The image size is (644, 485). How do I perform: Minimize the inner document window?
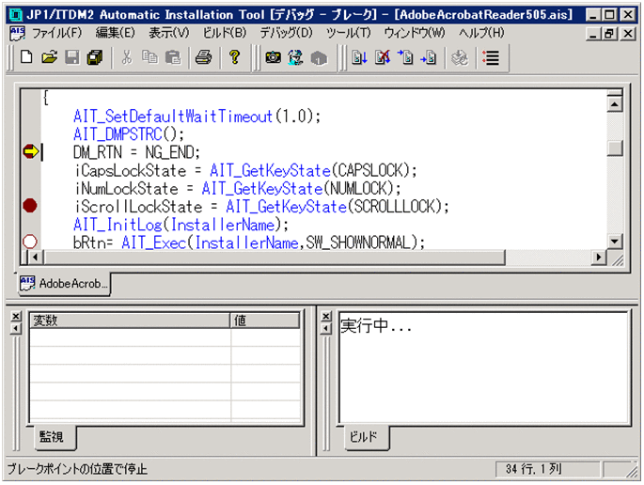(x=593, y=33)
